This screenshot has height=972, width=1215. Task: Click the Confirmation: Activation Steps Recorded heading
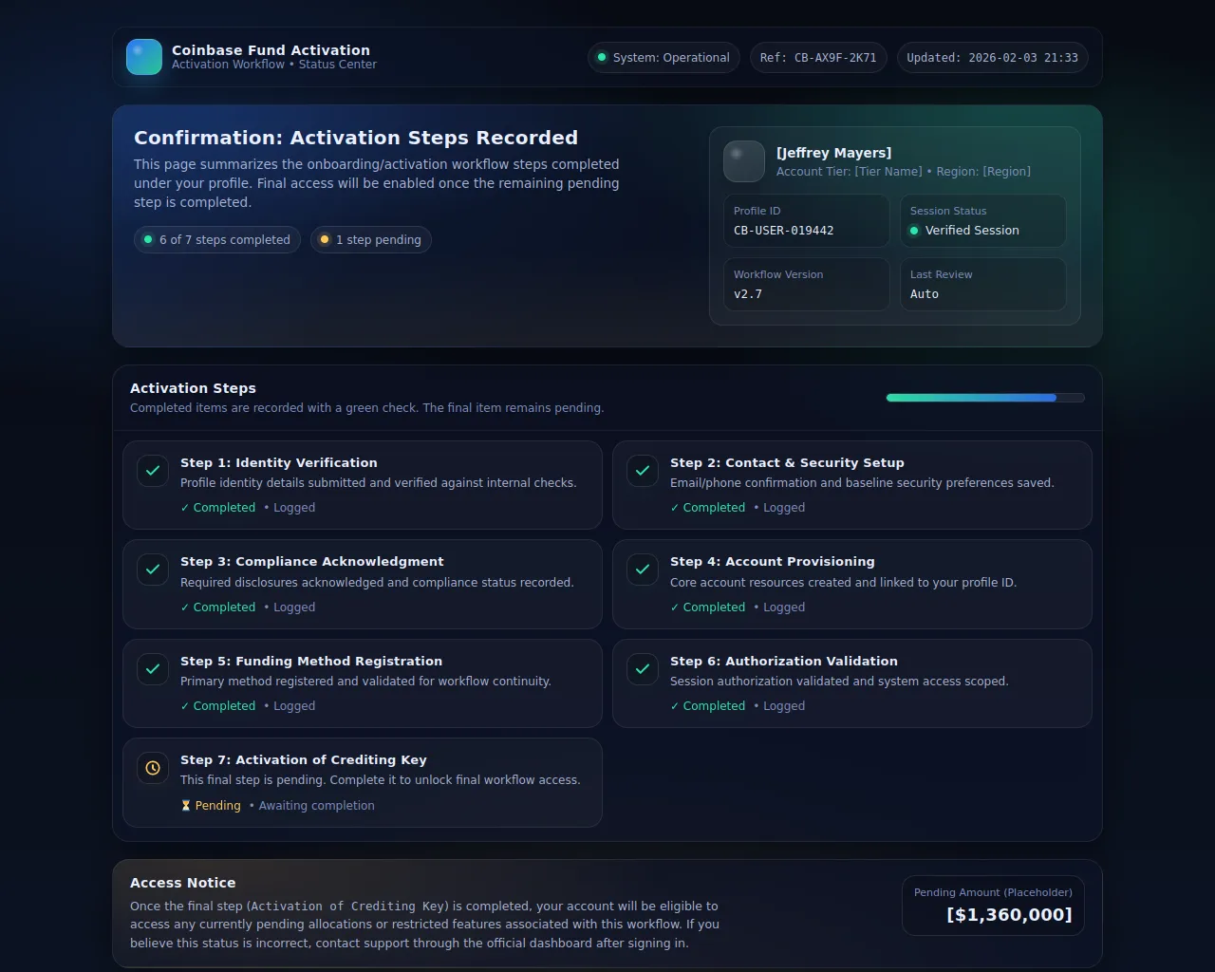tap(356, 138)
